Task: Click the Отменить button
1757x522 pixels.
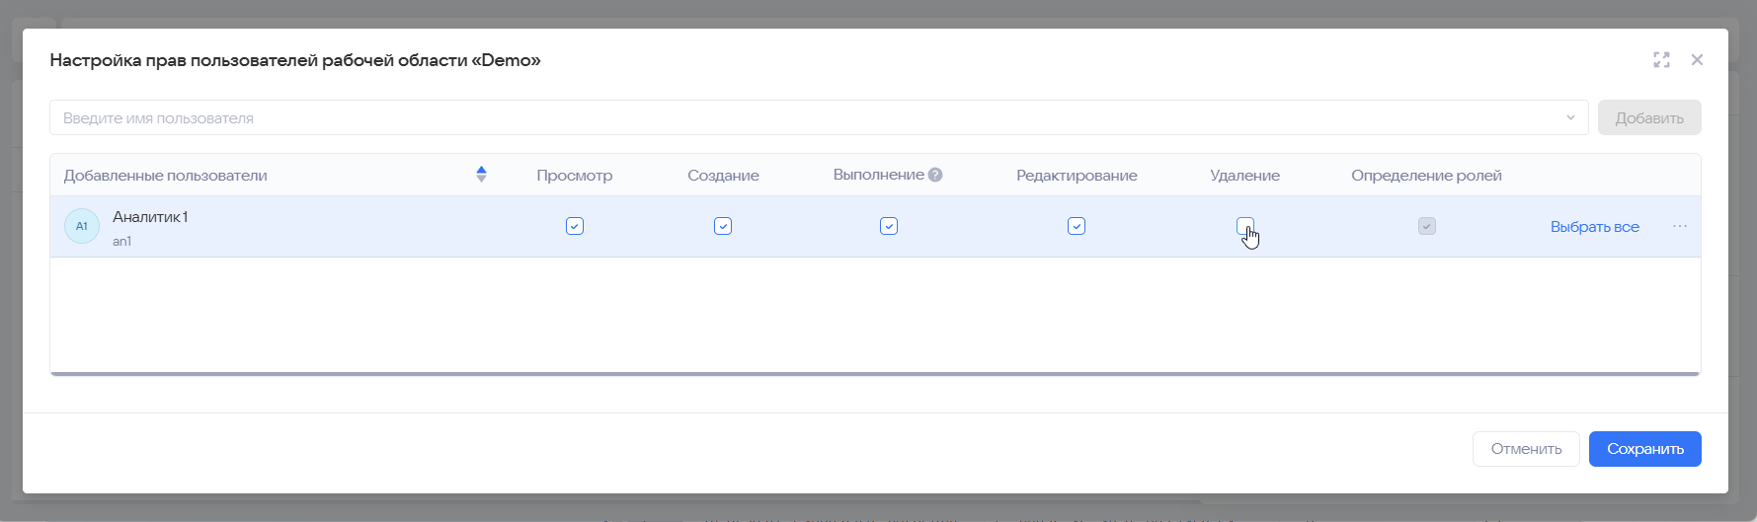Action: [x=1526, y=449]
